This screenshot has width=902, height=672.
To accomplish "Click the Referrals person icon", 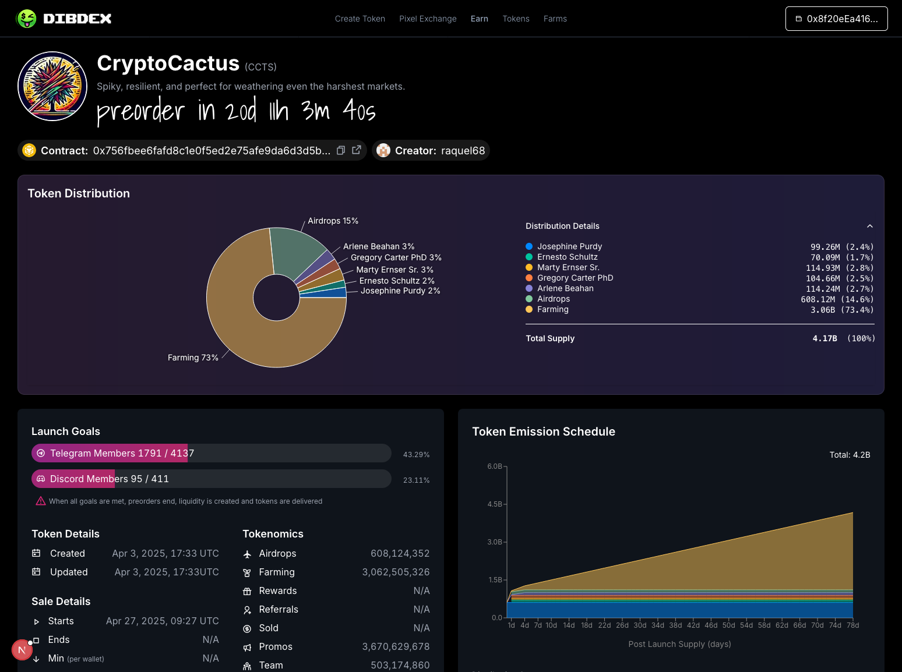I will [247, 609].
